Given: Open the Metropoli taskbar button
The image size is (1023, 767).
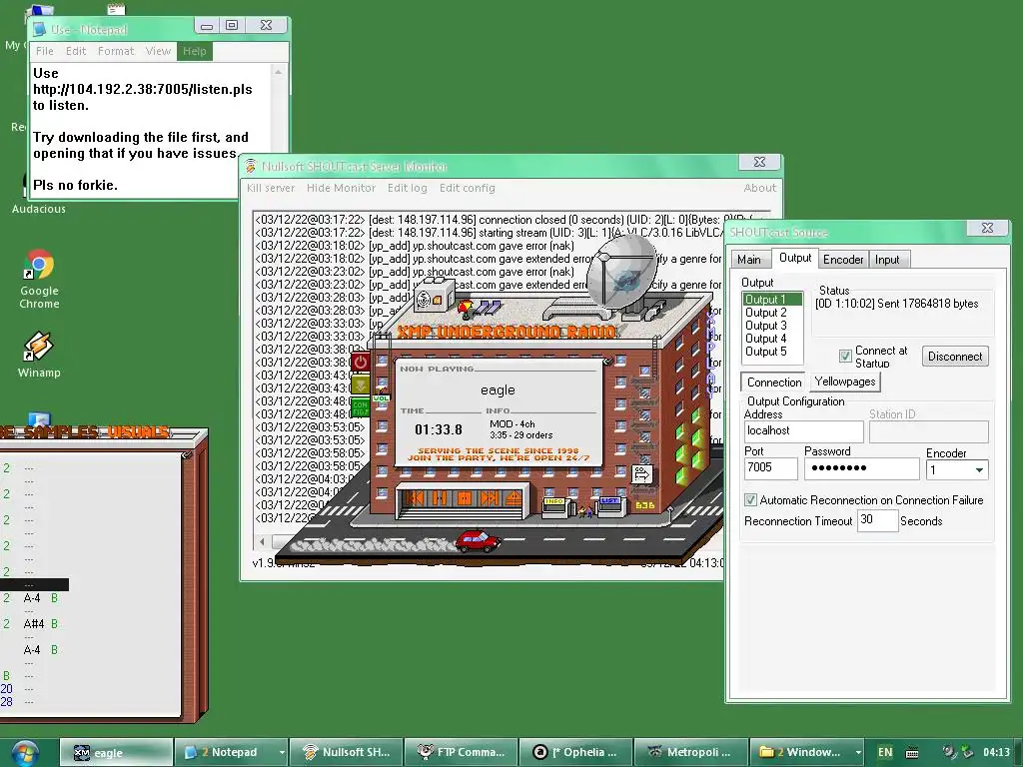Looking at the screenshot, I should point(690,752).
